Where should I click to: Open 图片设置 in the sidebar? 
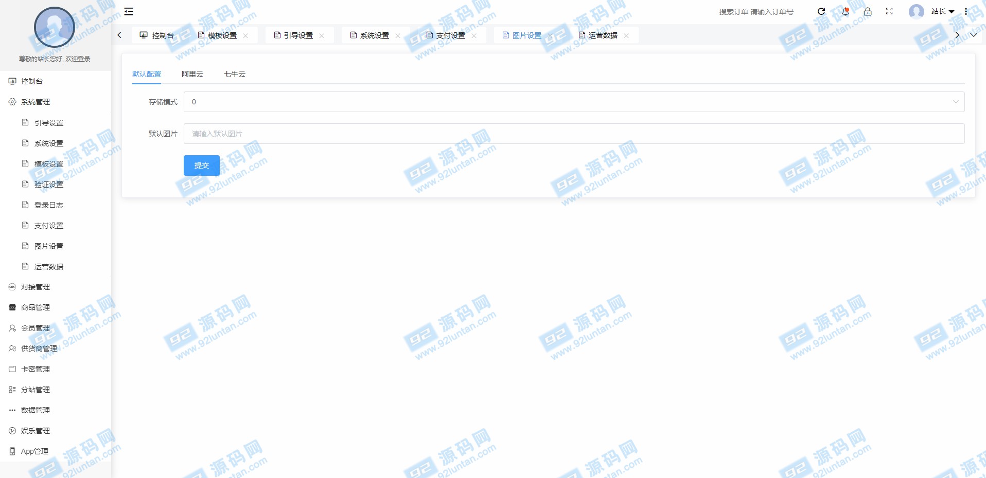click(x=56, y=246)
